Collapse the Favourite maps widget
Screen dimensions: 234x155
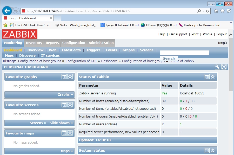(70, 133)
